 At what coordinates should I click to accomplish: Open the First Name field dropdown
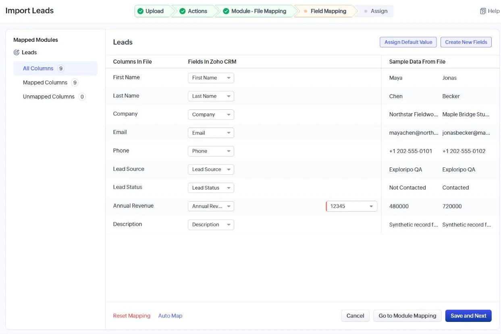click(211, 78)
